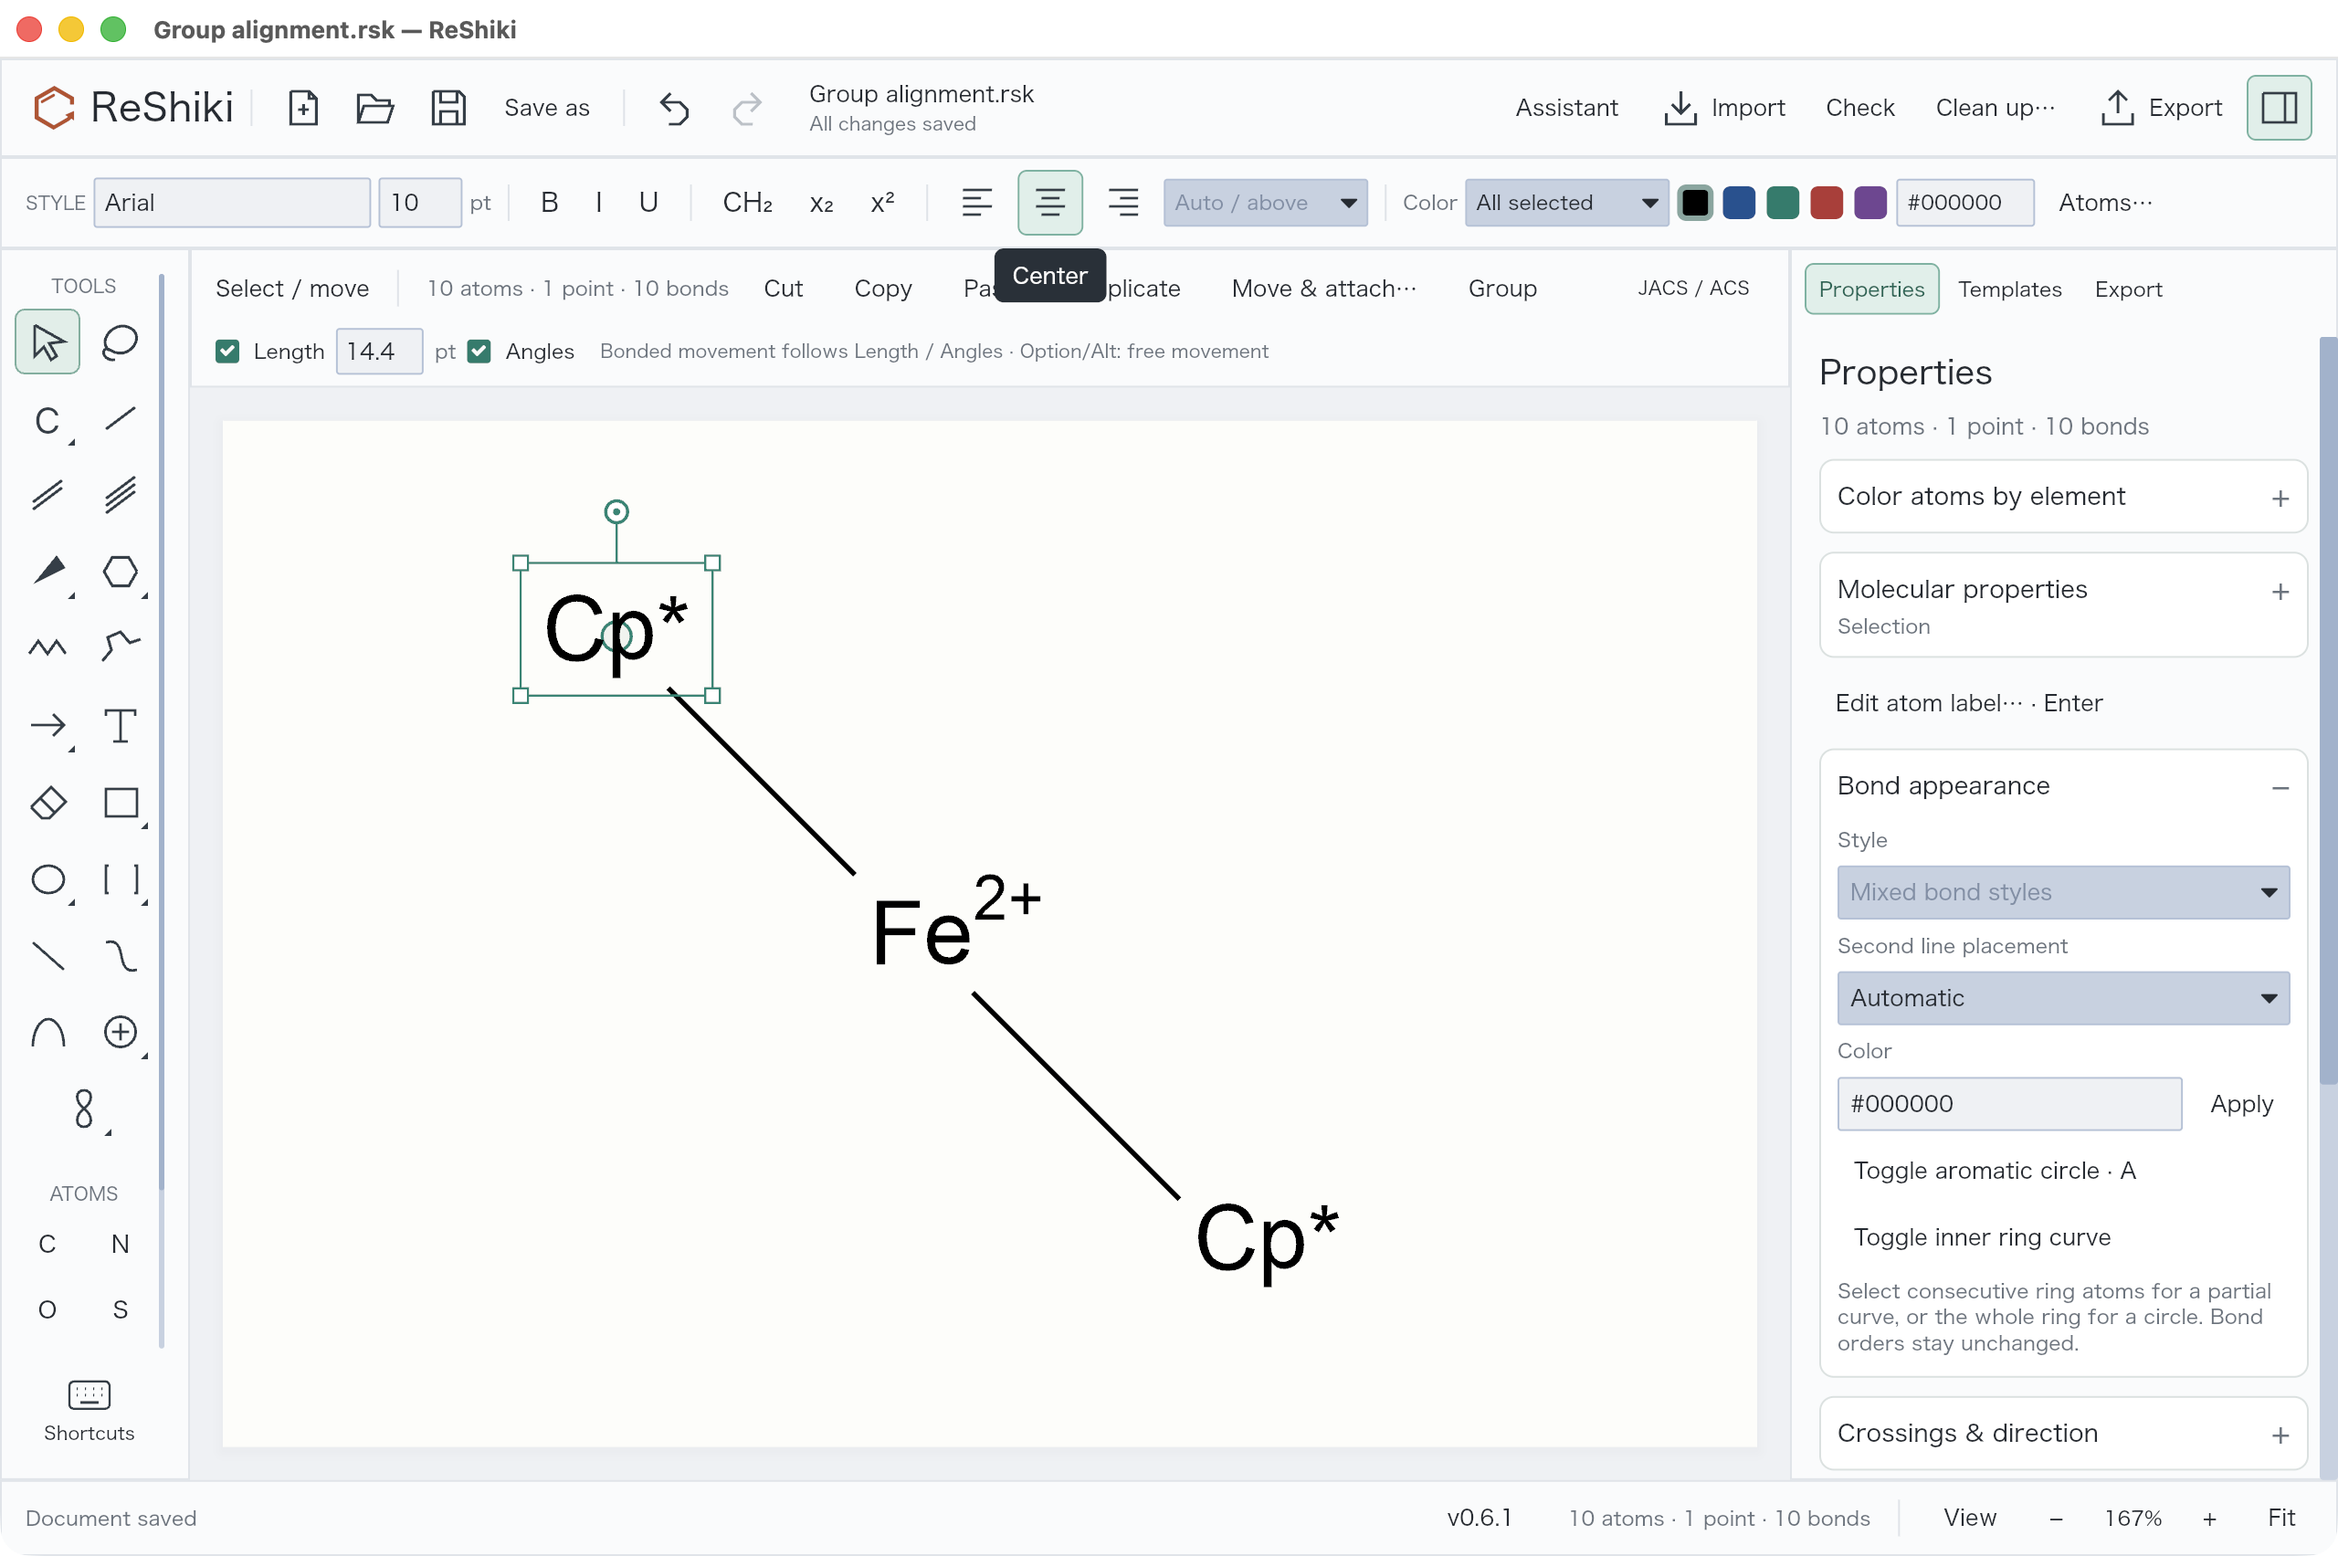Click the Length value input field
This screenshot has height=1556, width=2338.
pos(379,352)
